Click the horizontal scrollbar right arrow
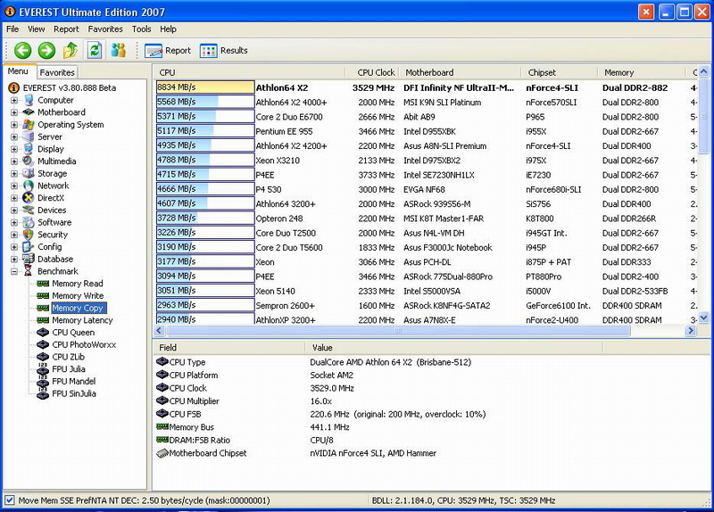Image resolution: width=714 pixels, height=512 pixels. 690,330
